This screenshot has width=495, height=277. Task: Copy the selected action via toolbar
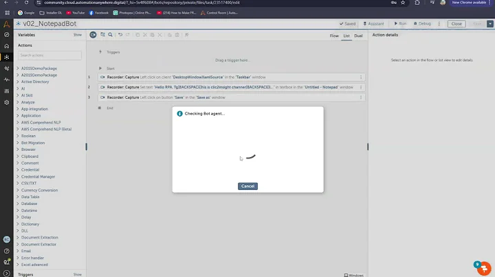[x=137, y=35]
